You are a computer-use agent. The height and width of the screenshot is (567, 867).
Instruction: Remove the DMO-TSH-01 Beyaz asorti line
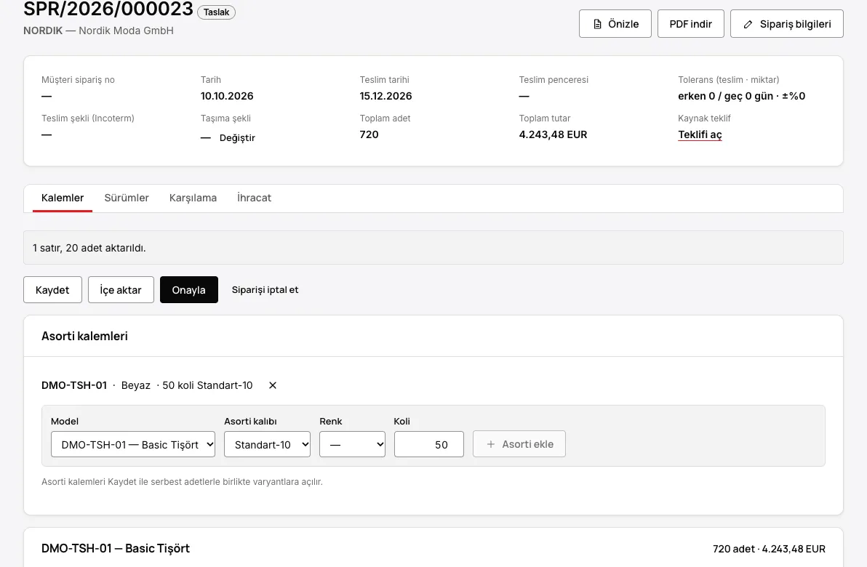273,385
